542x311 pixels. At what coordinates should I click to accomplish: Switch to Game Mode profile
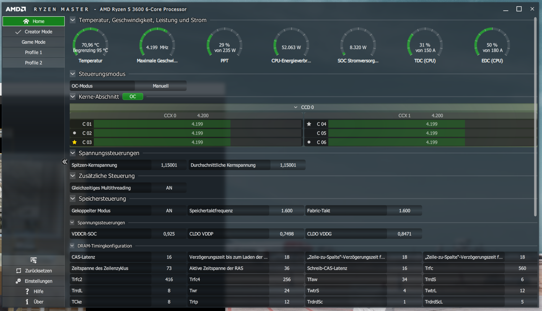tap(33, 42)
